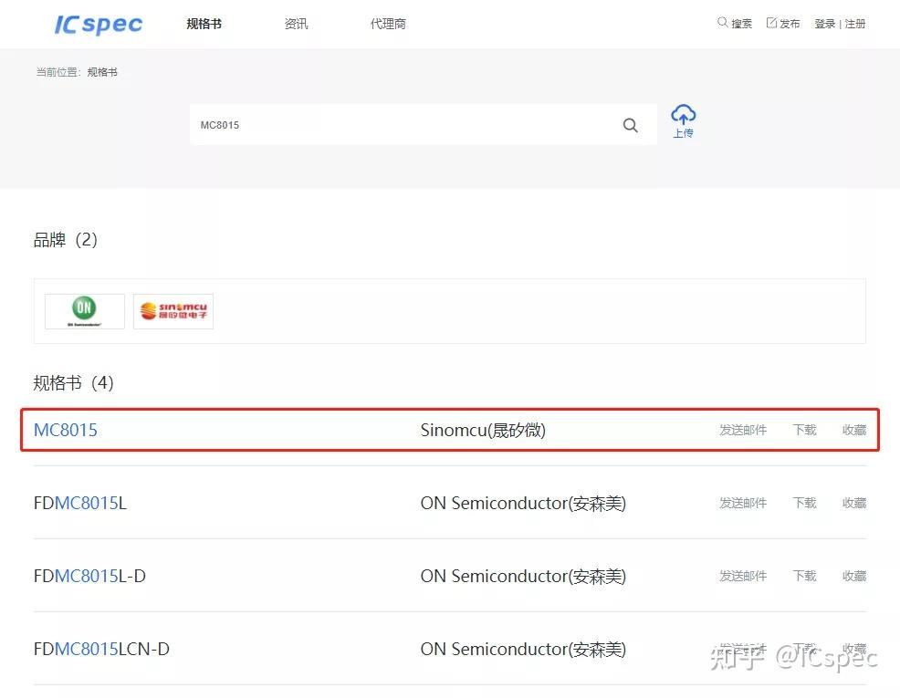The width and height of the screenshot is (900, 698).
Task: Toggle 收藏 on the FDMC8015L-D row
Action: coord(853,576)
